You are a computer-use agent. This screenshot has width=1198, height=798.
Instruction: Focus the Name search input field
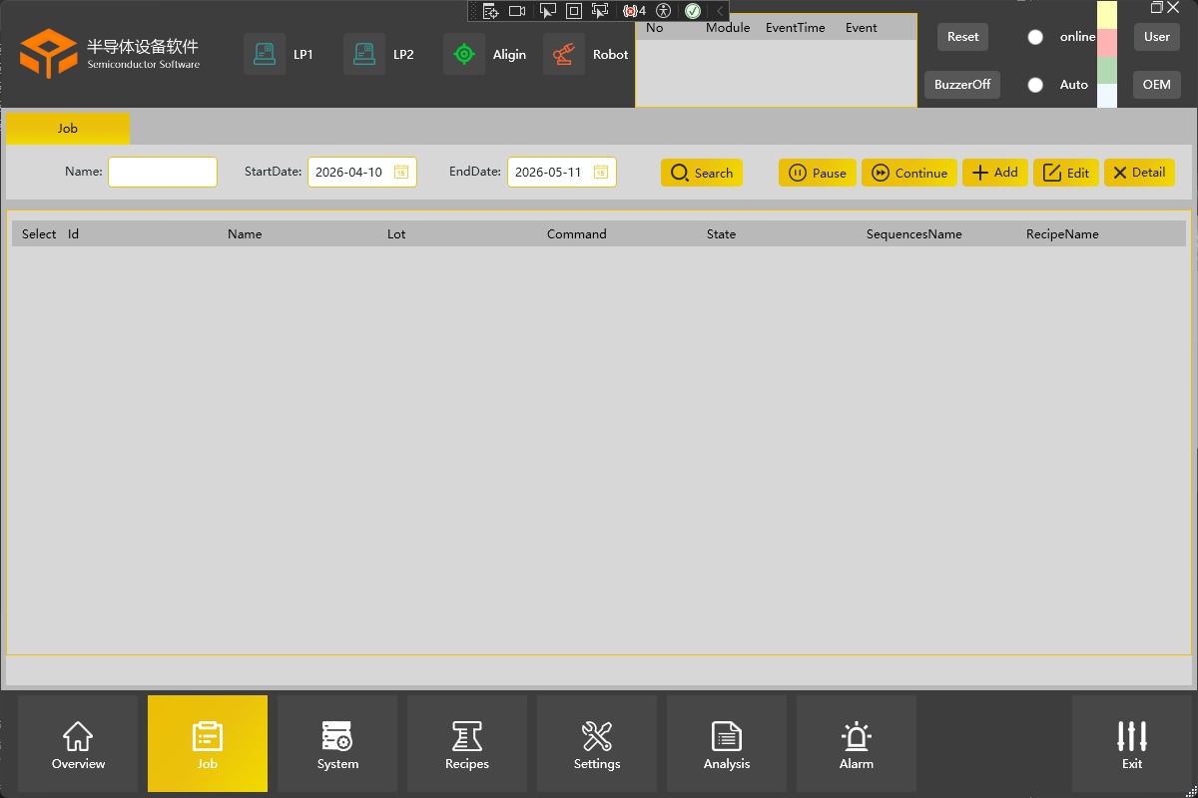pyautogui.click(x=163, y=172)
